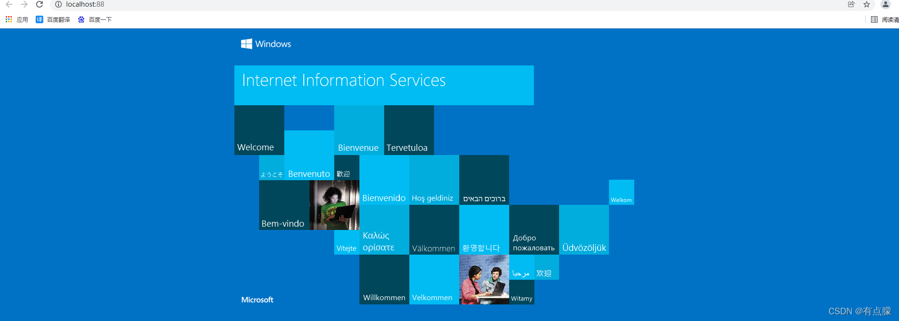Select the Witamy tile
This screenshot has height=321, width=899.
(522, 292)
